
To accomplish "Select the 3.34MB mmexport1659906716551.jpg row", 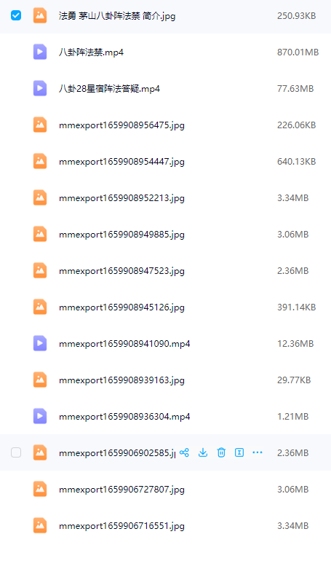I will (165, 525).
